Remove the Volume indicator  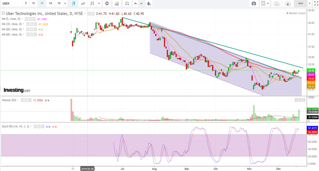30,100
